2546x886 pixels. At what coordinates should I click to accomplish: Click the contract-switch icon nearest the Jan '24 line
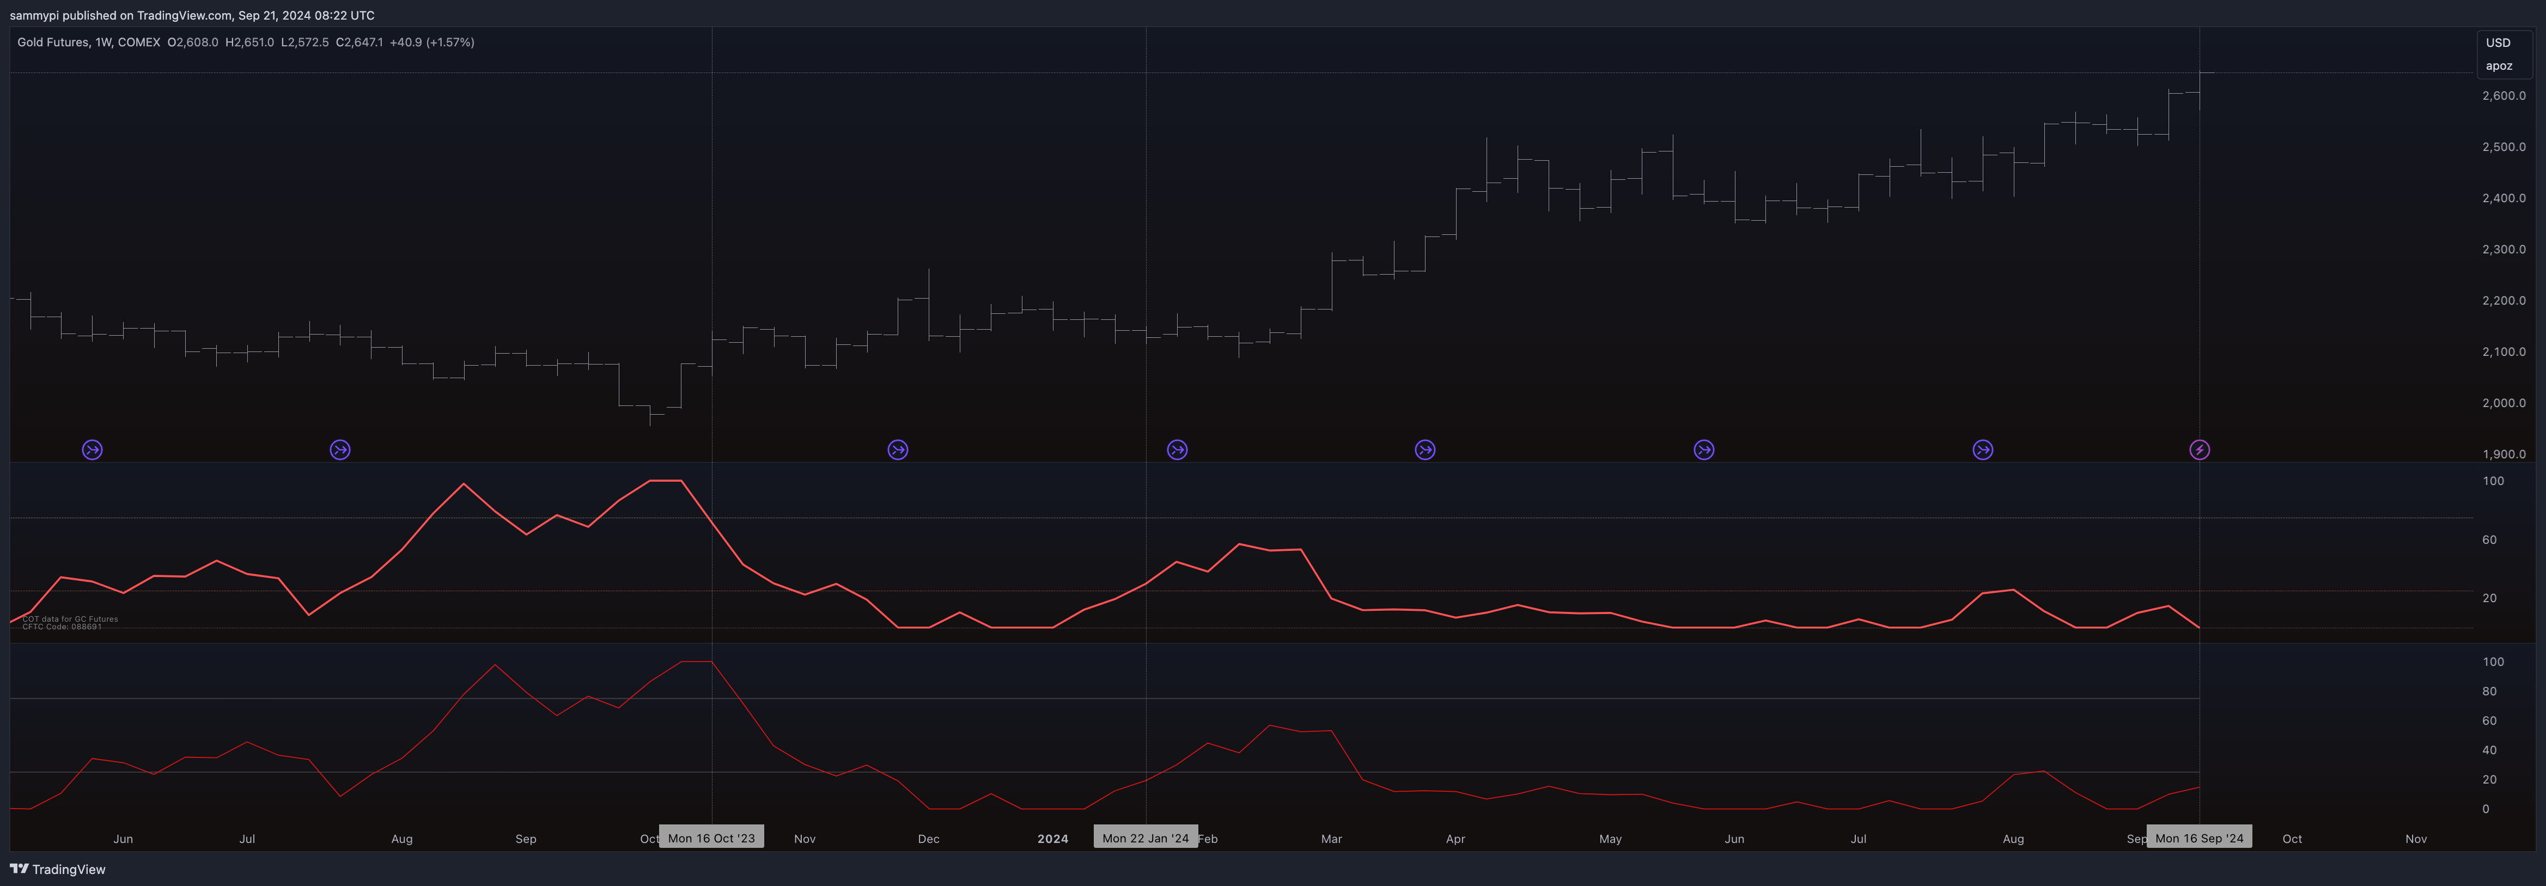[x=1177, y=450]
